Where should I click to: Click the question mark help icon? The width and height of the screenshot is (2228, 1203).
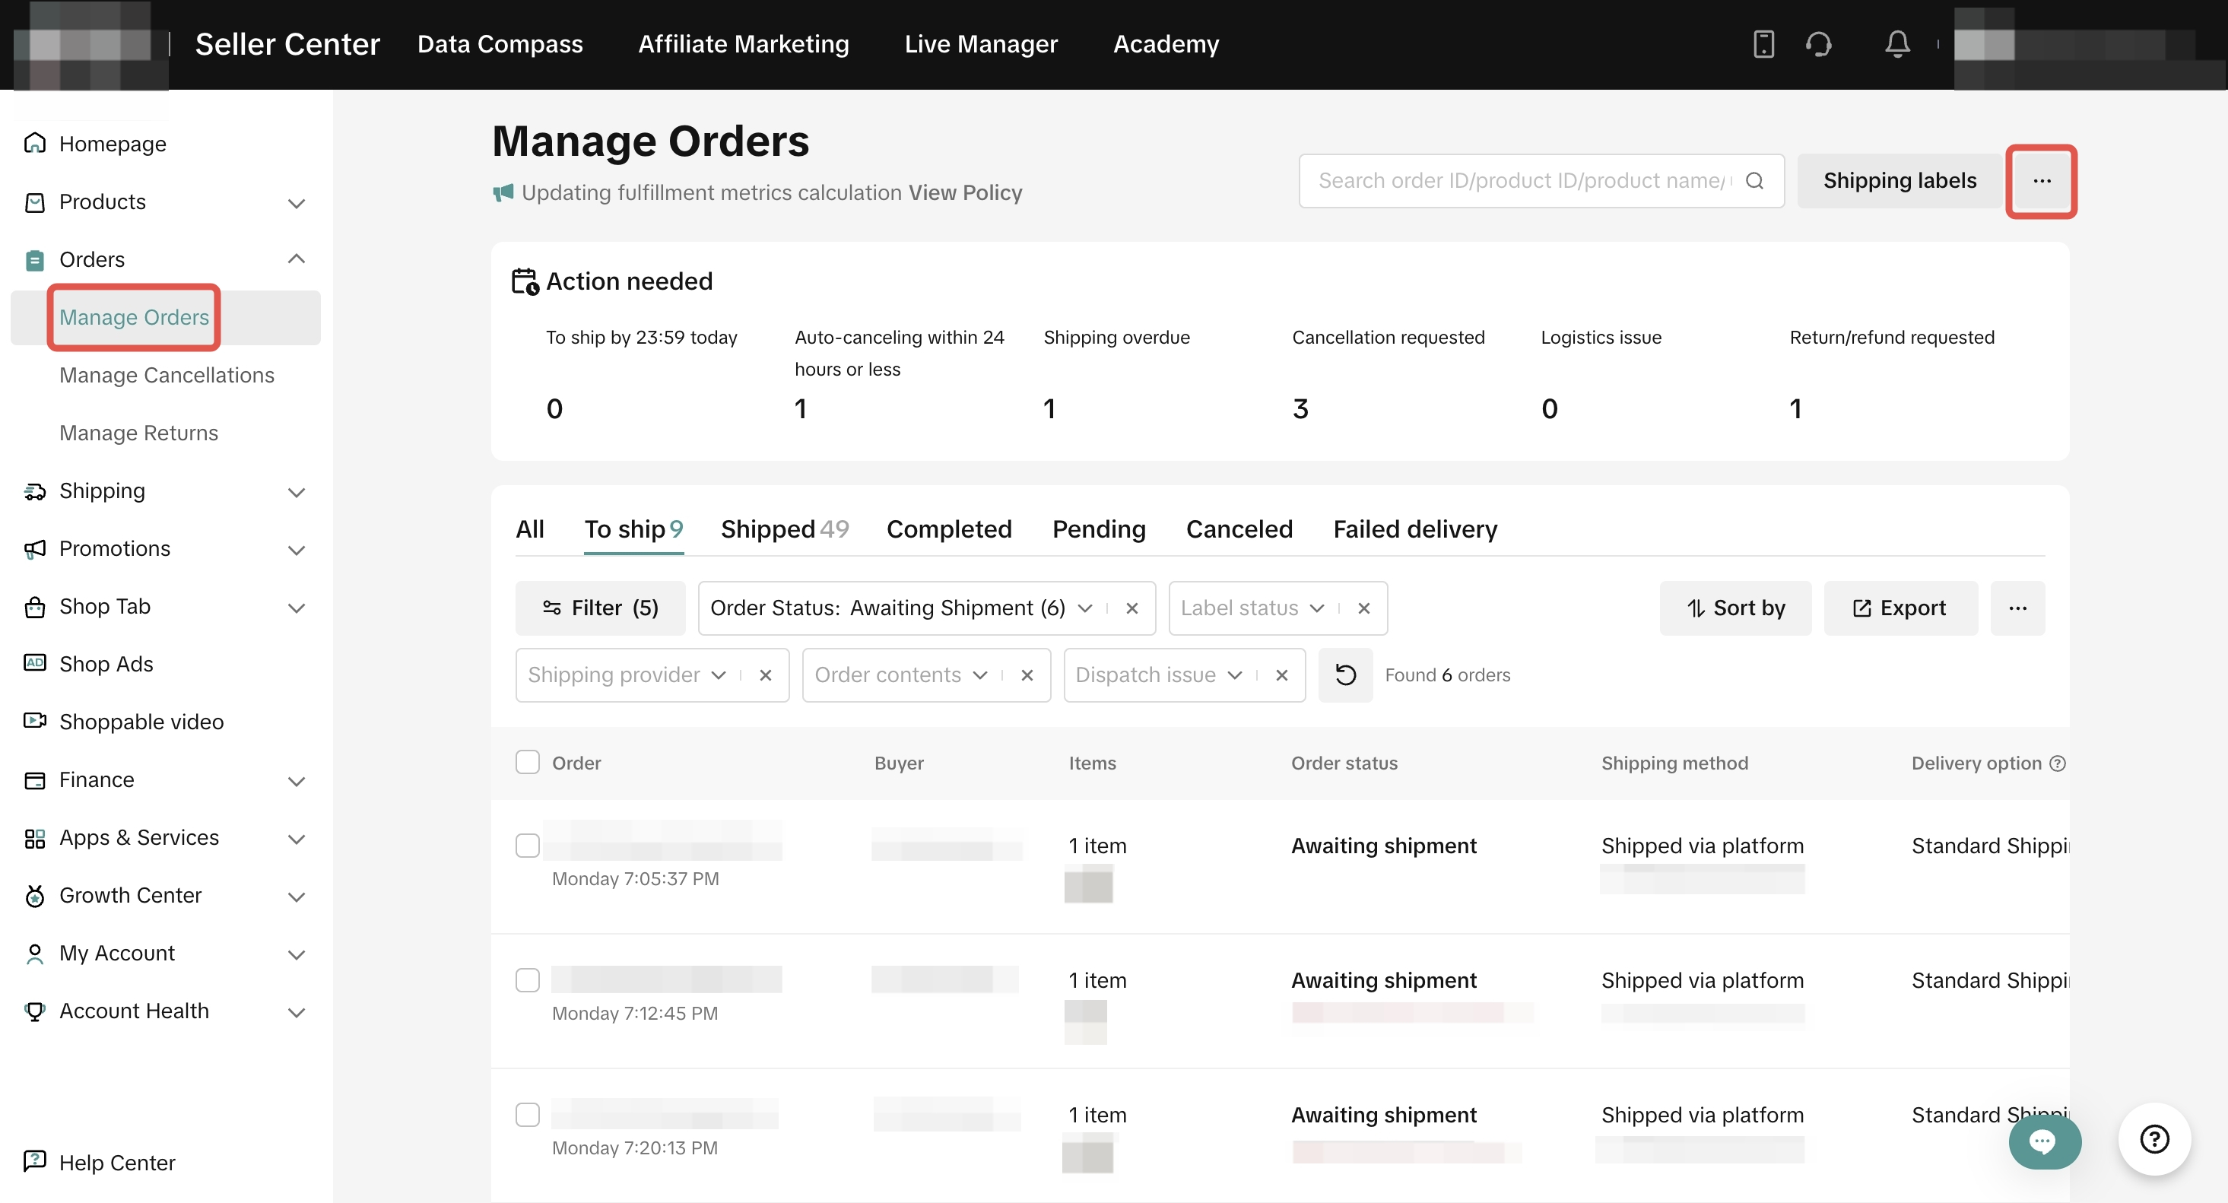[x=2153, y=1139]
